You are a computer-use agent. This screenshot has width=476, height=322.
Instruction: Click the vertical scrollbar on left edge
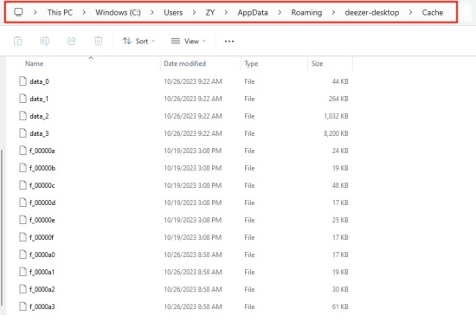[2, 228]
